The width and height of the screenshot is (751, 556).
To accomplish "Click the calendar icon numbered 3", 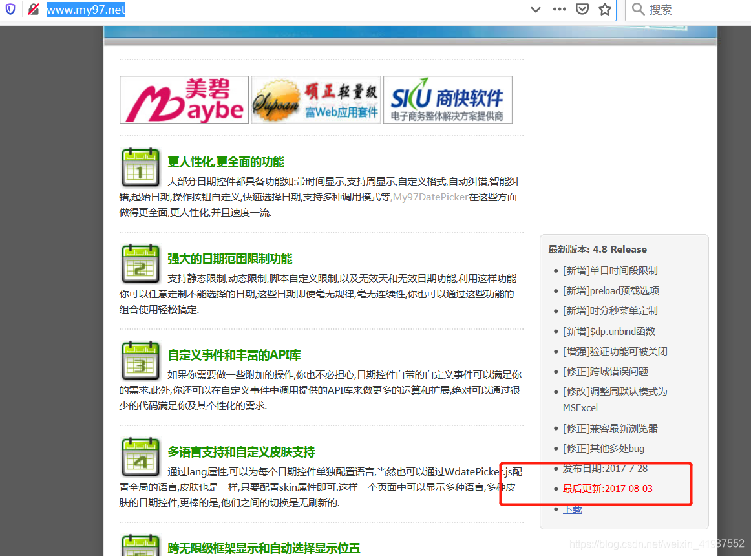I will click(140, 361).
